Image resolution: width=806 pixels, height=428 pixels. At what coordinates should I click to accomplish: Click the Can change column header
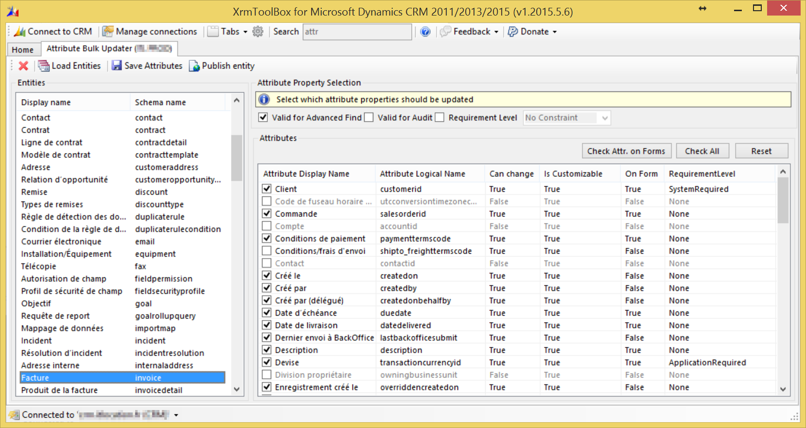point(512,174)
